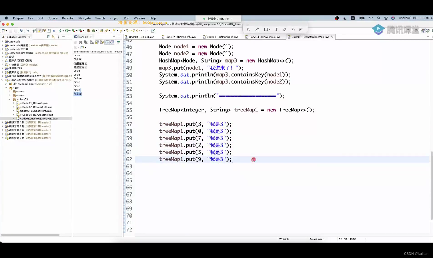
Task: Click the Pin Console icon
Action: click(118, 42)
